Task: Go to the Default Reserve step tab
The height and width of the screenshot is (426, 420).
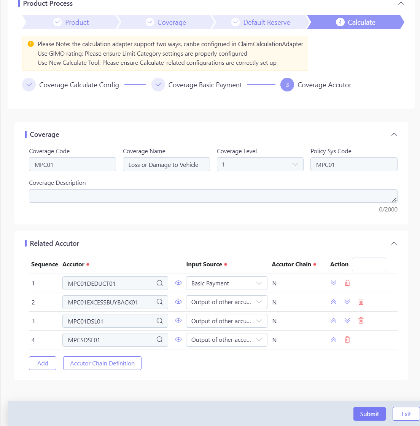Action: [x=261, y=22]
